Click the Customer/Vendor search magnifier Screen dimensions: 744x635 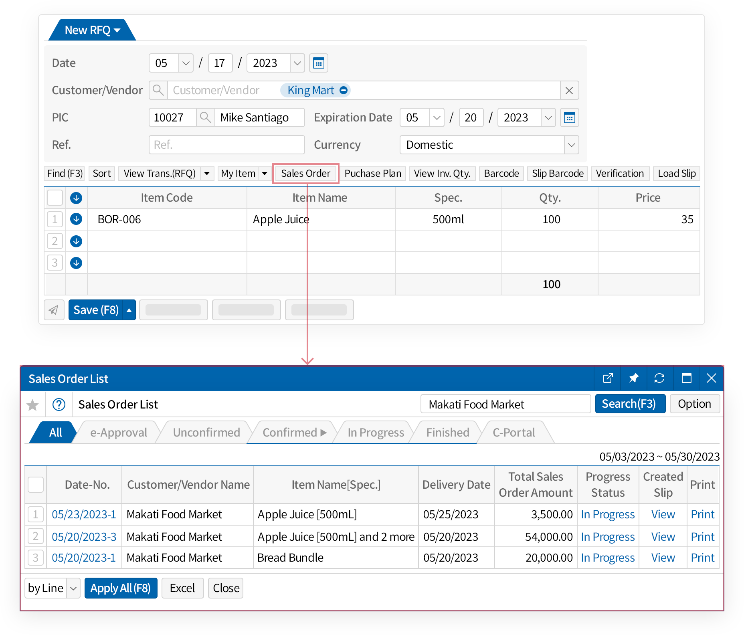pyautogui.click(x=158, y=90)
